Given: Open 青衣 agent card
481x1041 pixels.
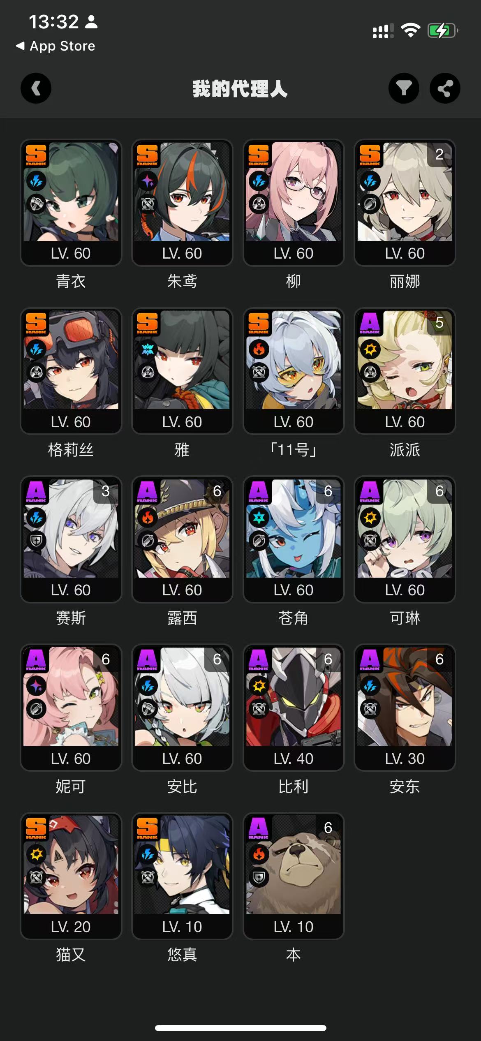Looking at the screenshot, I should tap(71, 203).
